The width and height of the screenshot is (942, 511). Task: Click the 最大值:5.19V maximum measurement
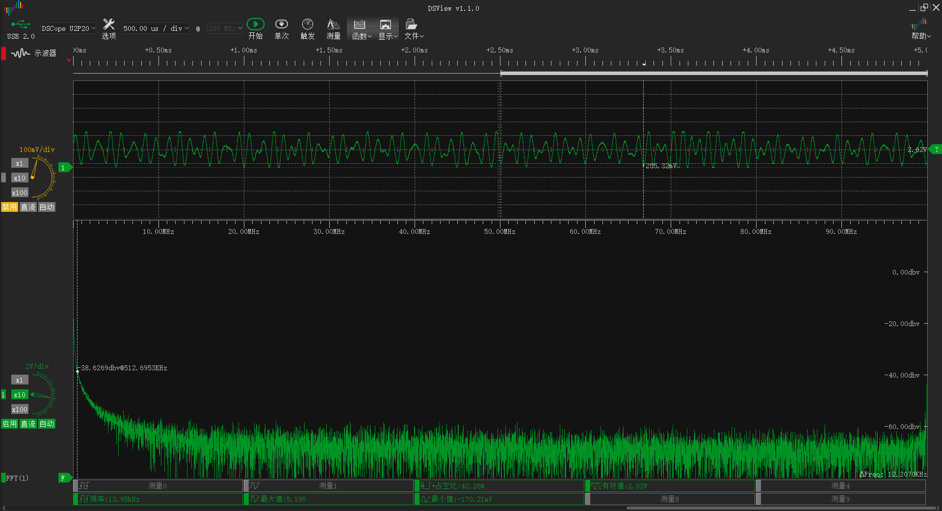329,499
